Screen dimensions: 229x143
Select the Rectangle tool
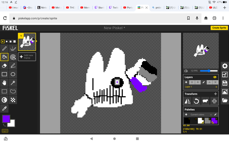point(4,74)
